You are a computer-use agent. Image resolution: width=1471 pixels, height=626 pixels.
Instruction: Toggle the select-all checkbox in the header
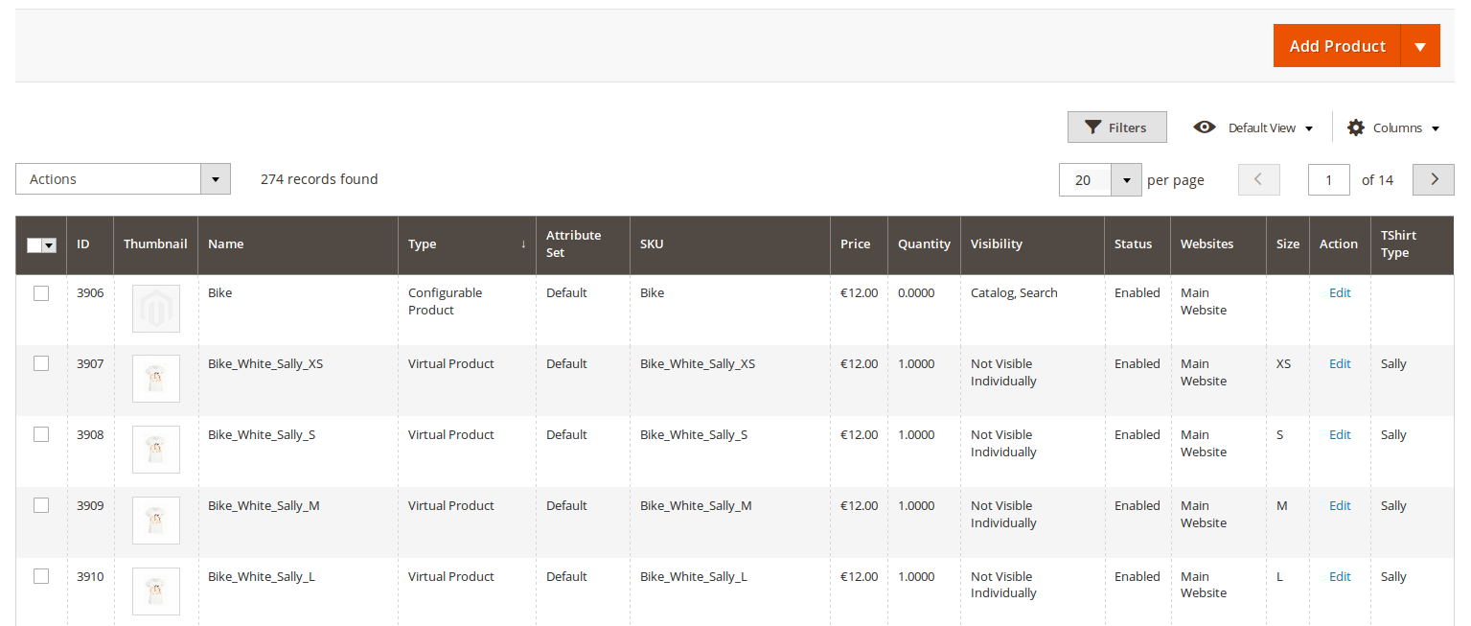point(35,245)
